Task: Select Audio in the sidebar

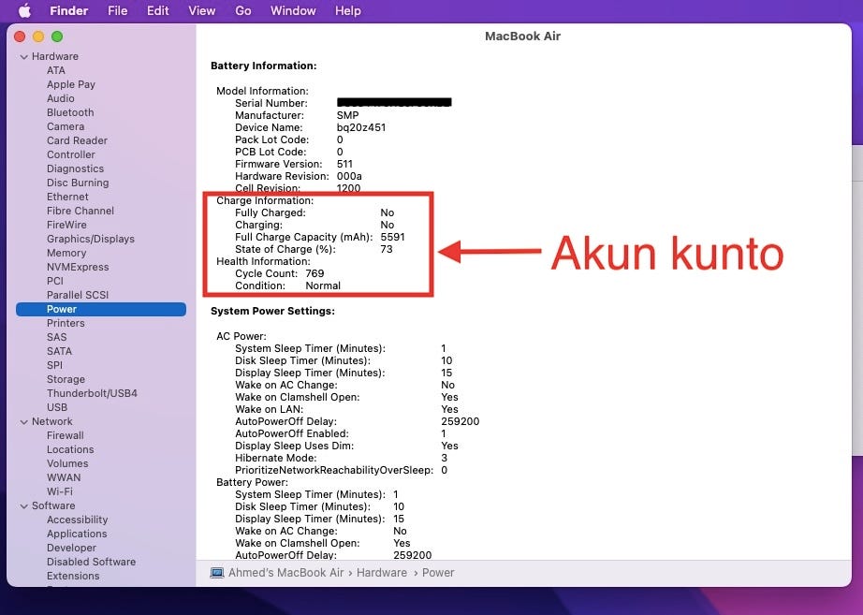Action: [x=61, y=98]
